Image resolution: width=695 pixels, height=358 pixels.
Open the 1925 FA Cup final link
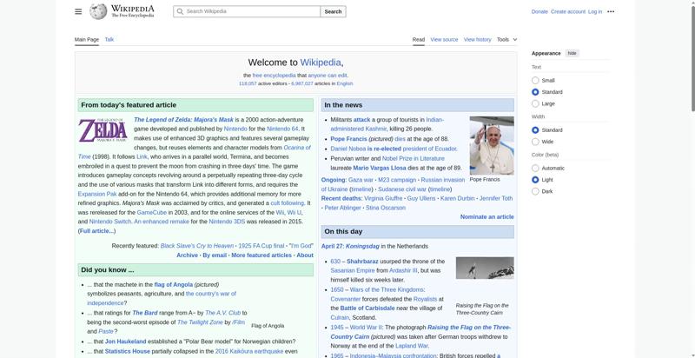coord(261,246)
